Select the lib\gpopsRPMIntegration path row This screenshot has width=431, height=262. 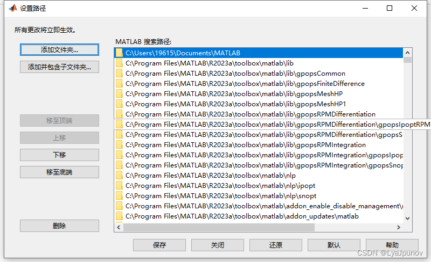point(259,145)
